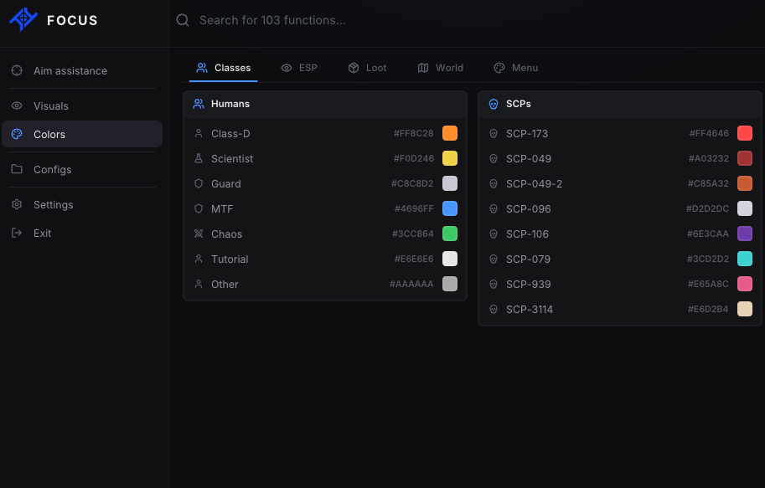Switch to the ESP tab

[x=300, y=68]
